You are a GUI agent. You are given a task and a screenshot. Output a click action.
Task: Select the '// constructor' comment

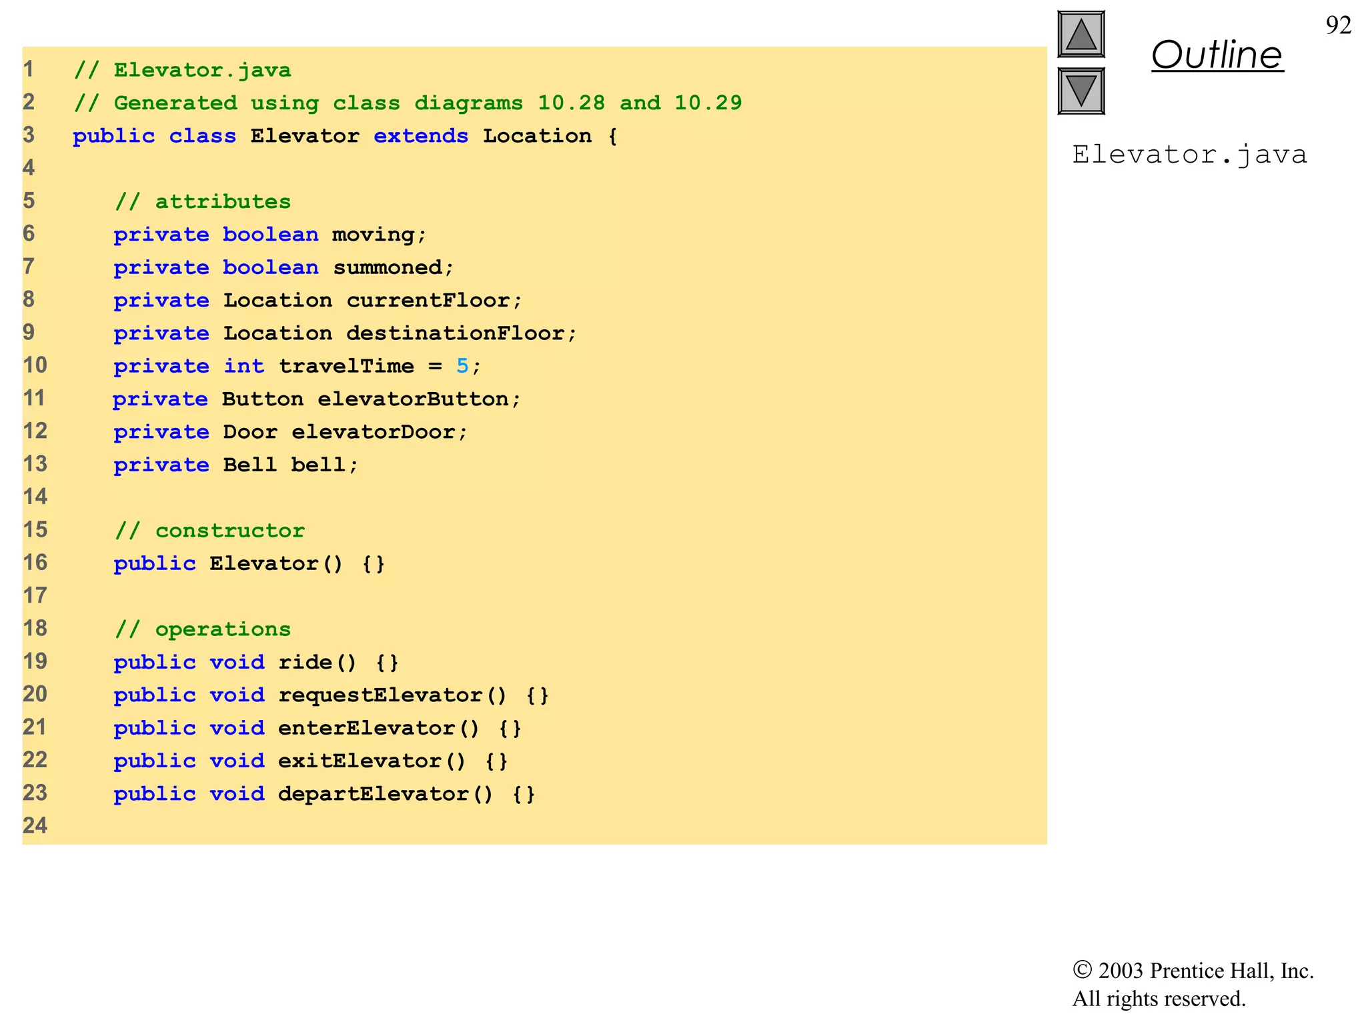209,531
